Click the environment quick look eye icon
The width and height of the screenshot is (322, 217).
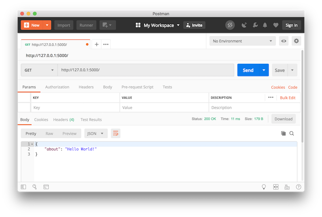click(284, 41)
